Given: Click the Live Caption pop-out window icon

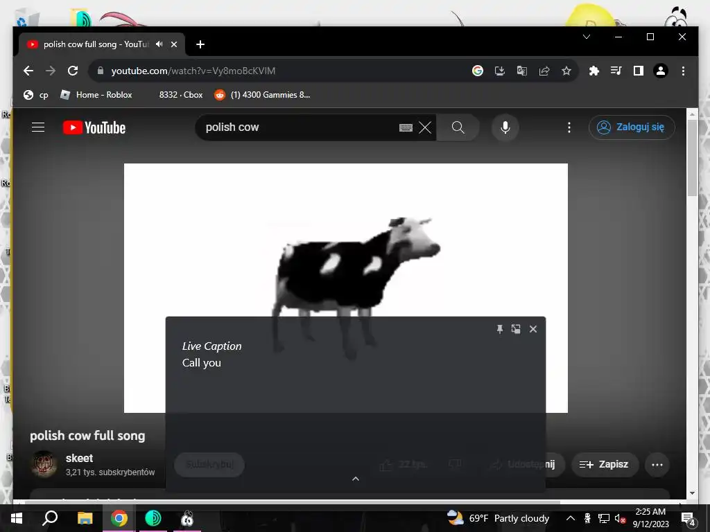Looking at the screenshot, I should tap(516, 329).
